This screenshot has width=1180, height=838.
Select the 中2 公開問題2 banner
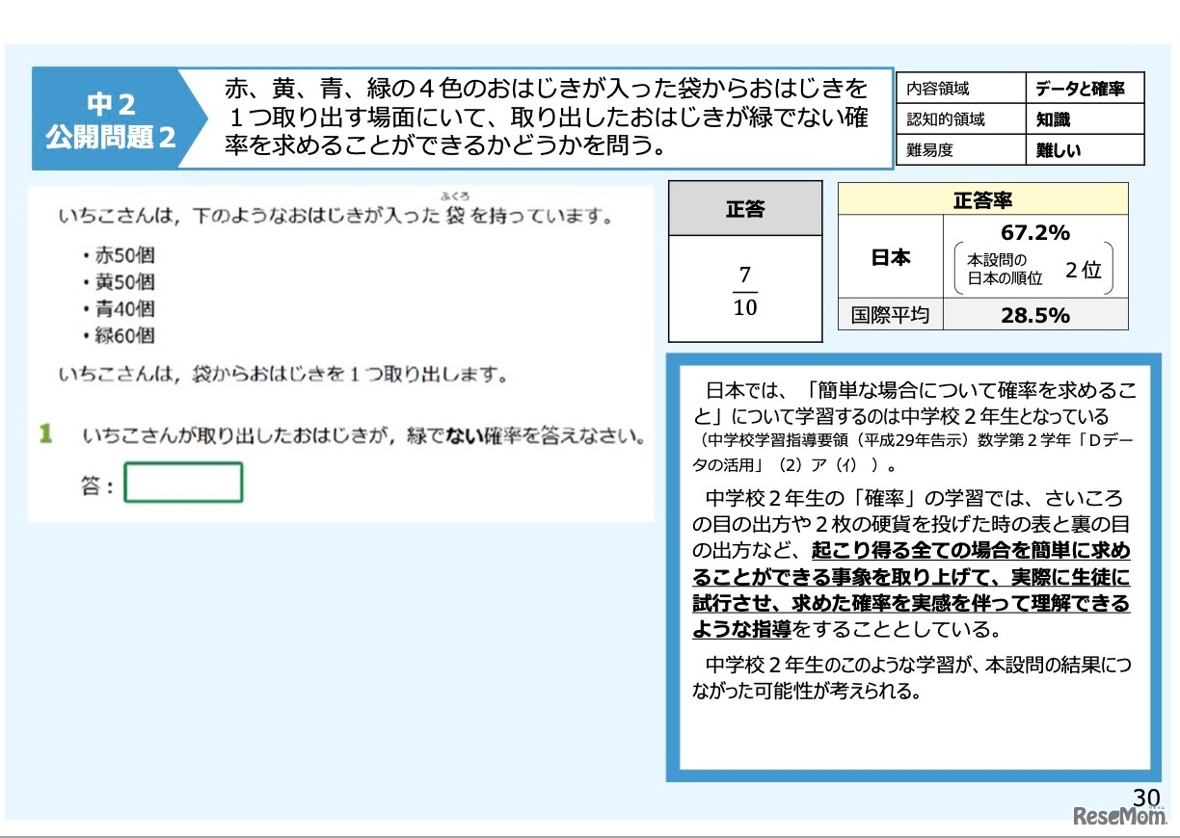click(108, 117)
